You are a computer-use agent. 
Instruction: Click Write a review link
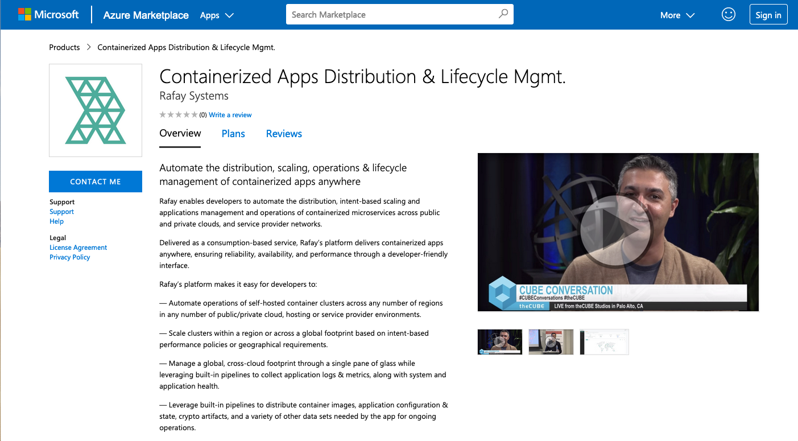pyautogui.click(x=230, y=115)
